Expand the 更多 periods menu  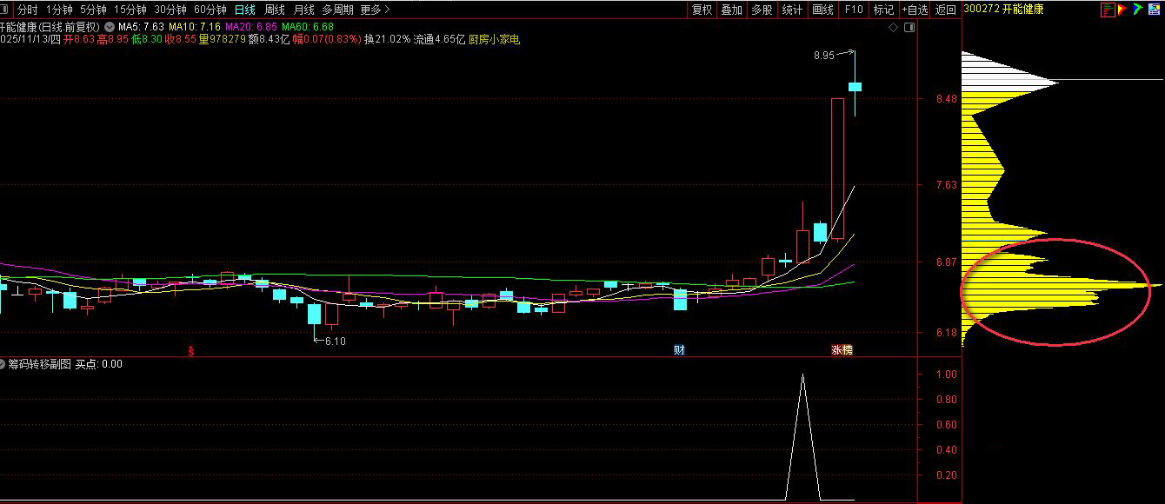tap(375, 10)
